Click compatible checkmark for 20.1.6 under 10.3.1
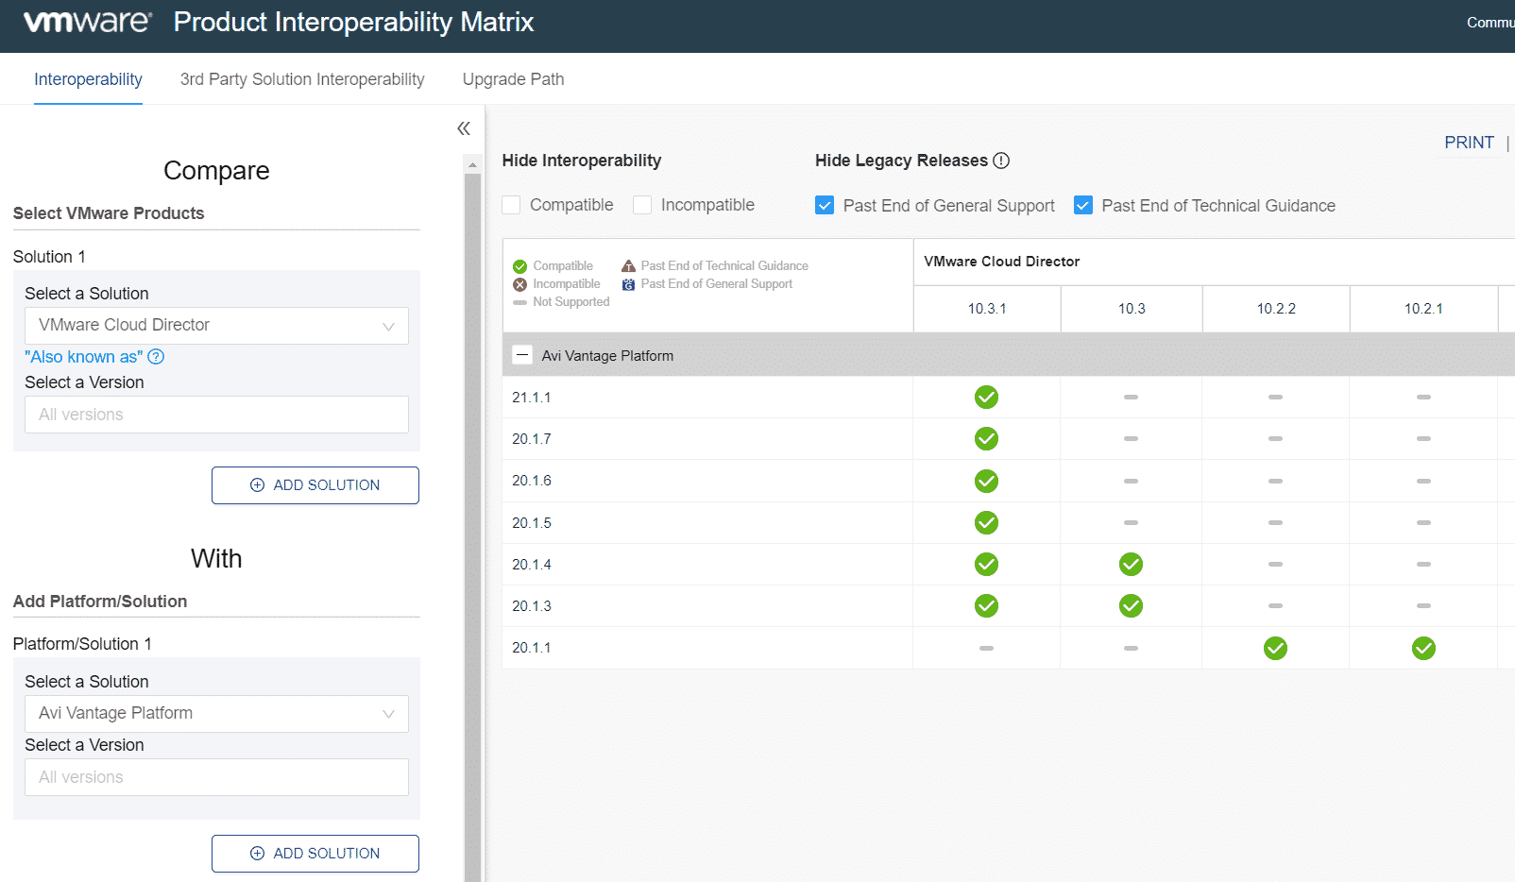The image size is (1515, 882). pos(986,482)
